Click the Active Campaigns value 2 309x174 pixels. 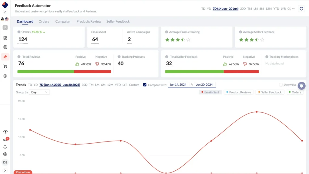[129, 39]
